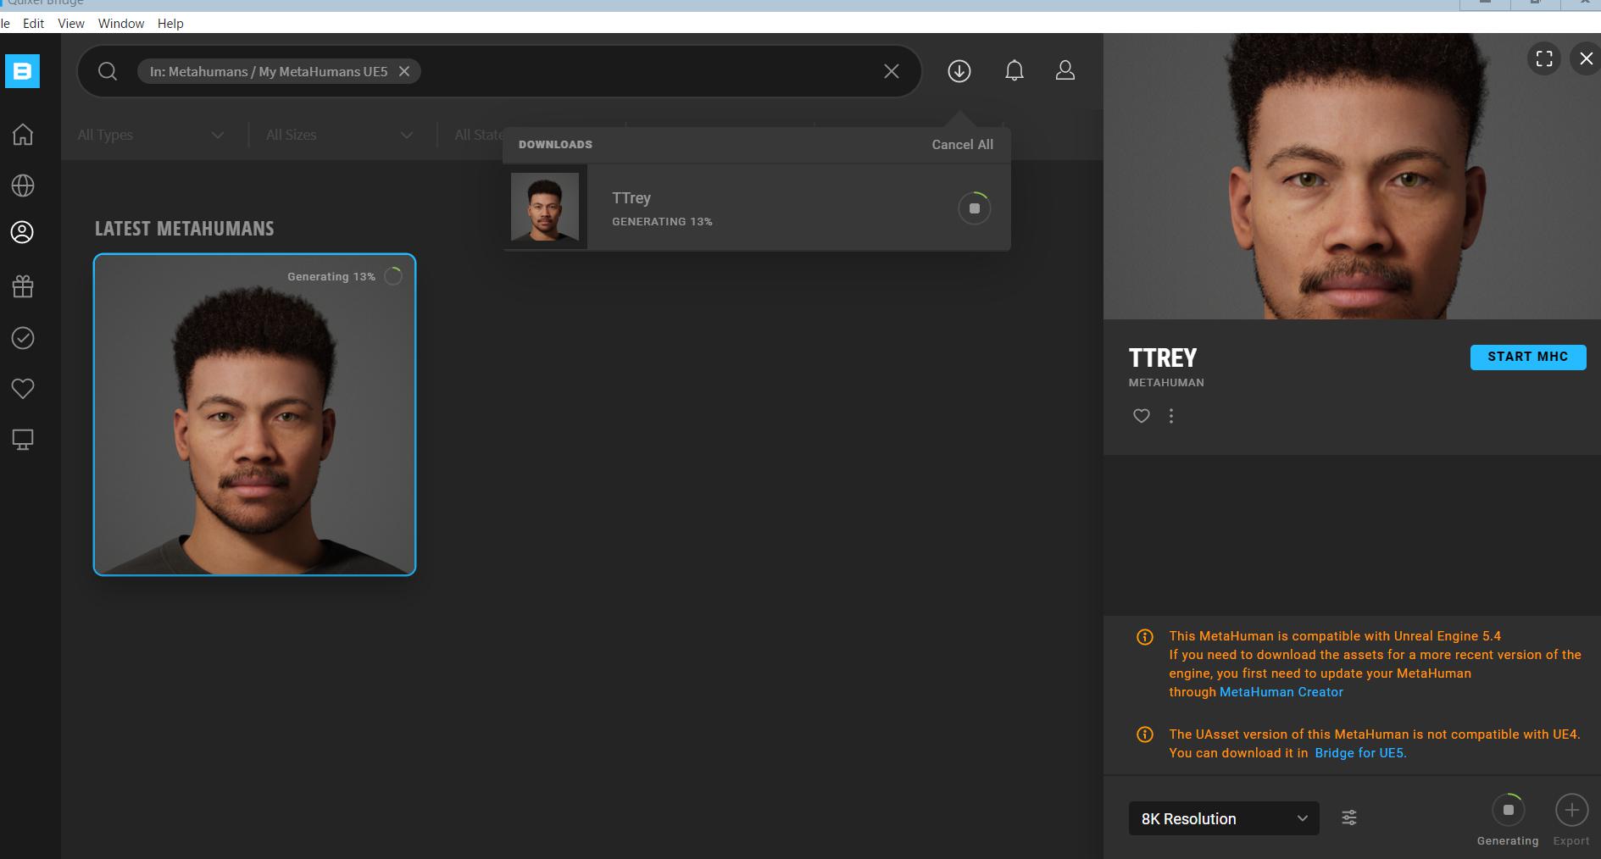Open download settings sliders icon
This screenshot has width=1601, height=859.
coord(1349,817)
